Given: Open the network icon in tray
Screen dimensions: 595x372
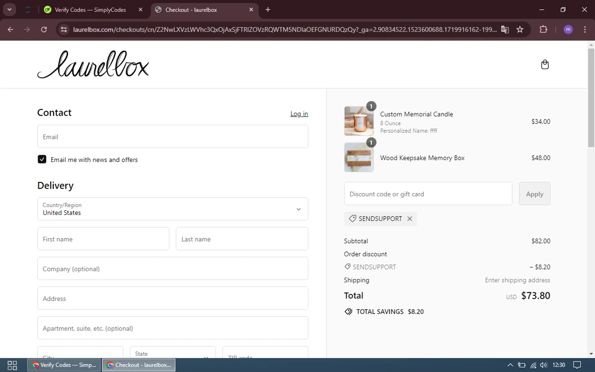Looking at the screenshot, I should pos(533,365).
